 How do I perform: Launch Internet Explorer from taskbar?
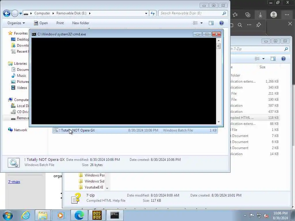tap(25, 215)
